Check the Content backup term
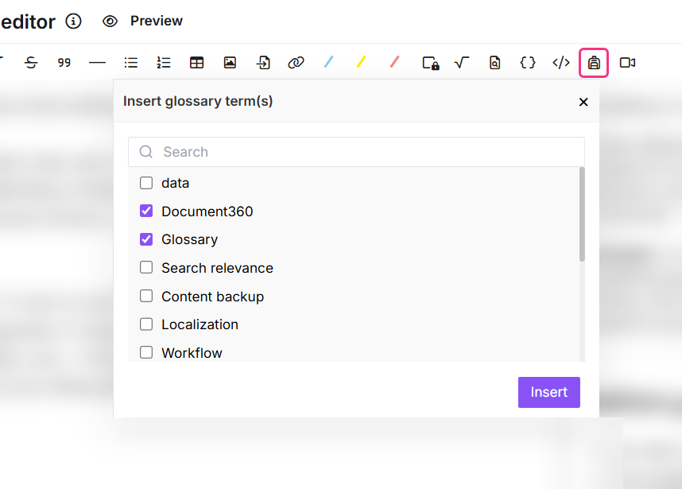This screenshot has height=489, width=682. click(x=146, y=296)
